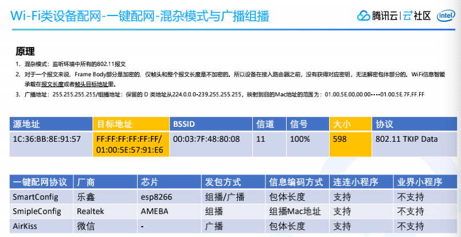Image resolution: width=461 pixels, height=237 pixels.
Task: Click the underlined 报文长度 text
Action: pos(52,84)
